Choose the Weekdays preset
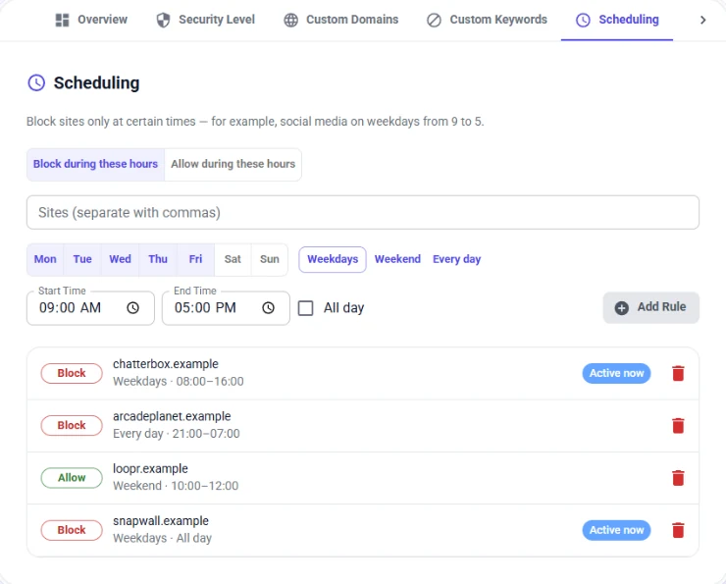Screen dimensions: 726x584 tap(333, 259)
